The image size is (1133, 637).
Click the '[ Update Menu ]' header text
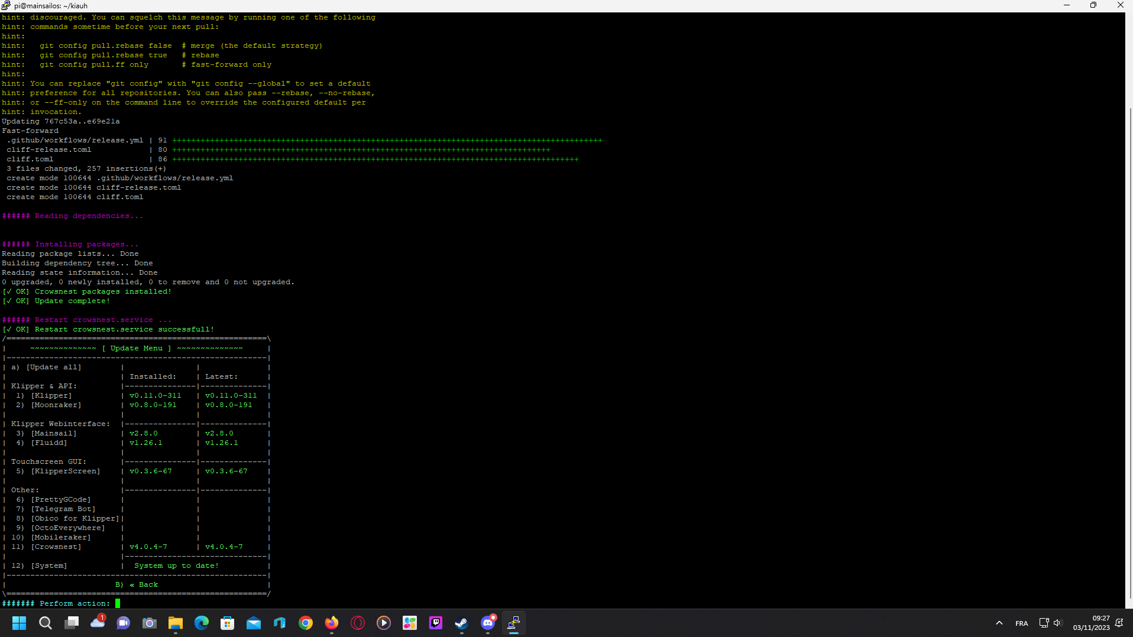(x=137, y=348)
